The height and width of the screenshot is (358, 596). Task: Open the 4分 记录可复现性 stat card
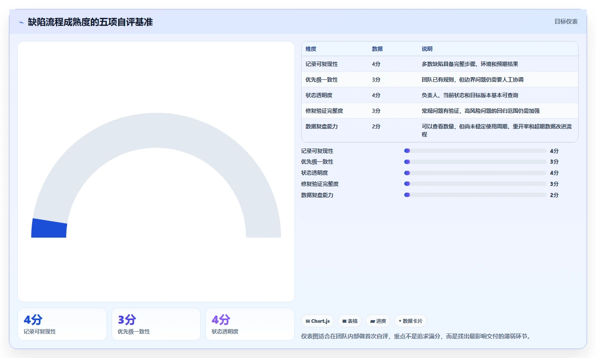coord(62,324)
